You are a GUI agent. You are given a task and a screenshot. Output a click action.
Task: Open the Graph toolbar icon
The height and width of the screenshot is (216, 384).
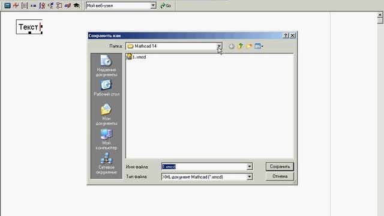[x=16, y=5]
